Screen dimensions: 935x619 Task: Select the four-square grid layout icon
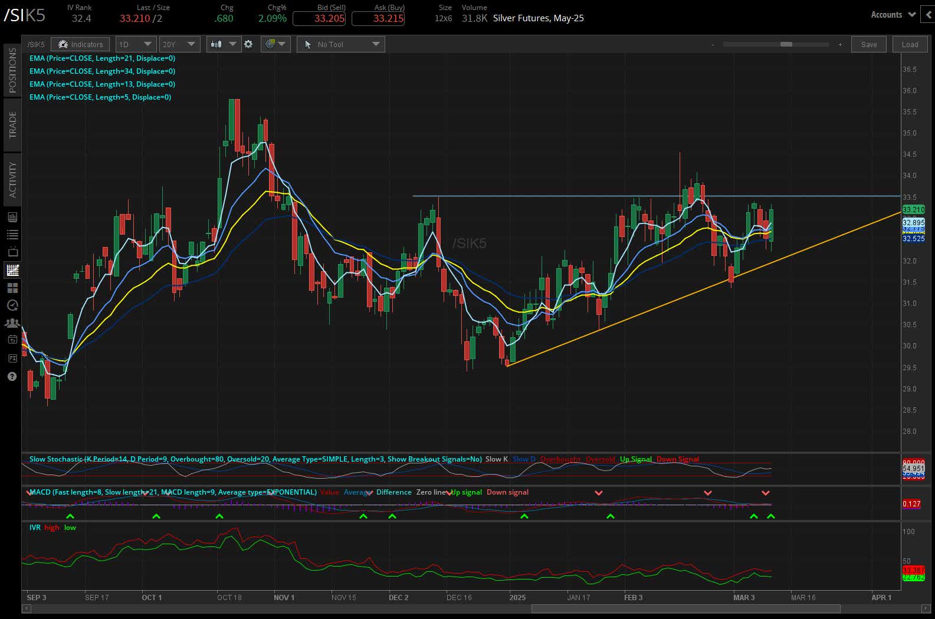coord(12,288)
